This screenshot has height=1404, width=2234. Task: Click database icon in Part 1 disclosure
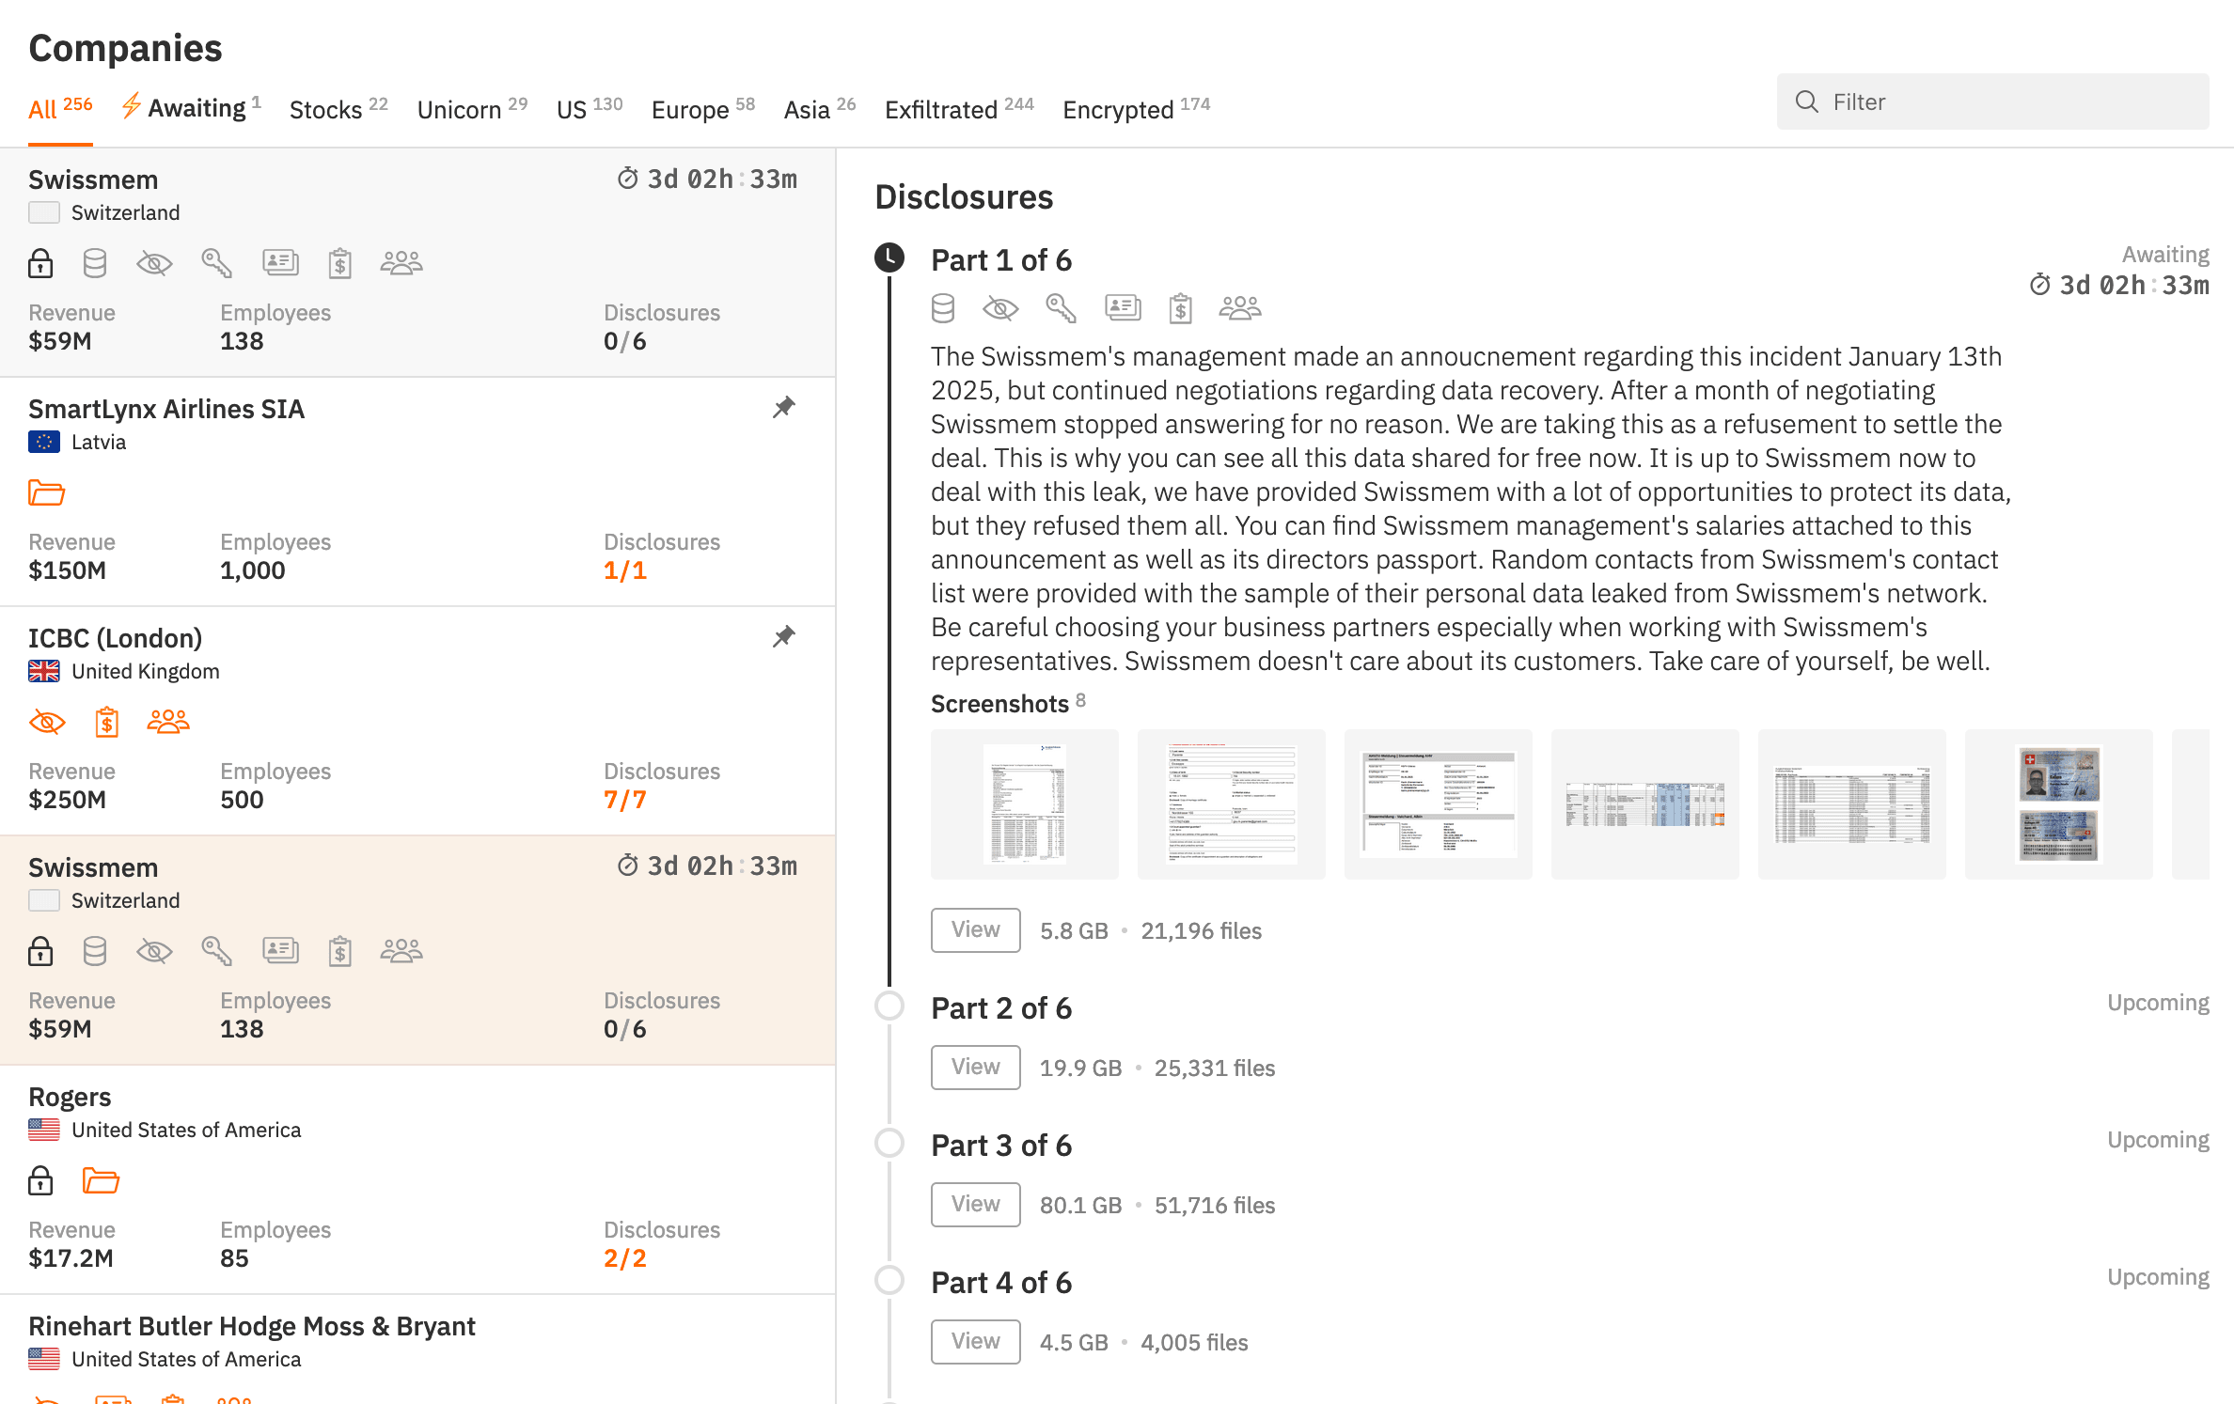point(943,308)
